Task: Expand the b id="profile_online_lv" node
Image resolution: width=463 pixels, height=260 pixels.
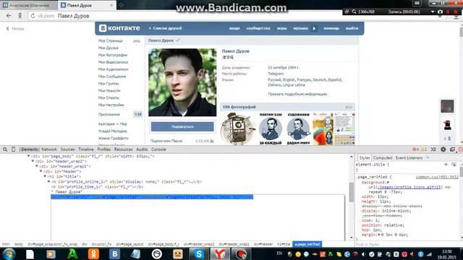Action: [x=49, y=181]
